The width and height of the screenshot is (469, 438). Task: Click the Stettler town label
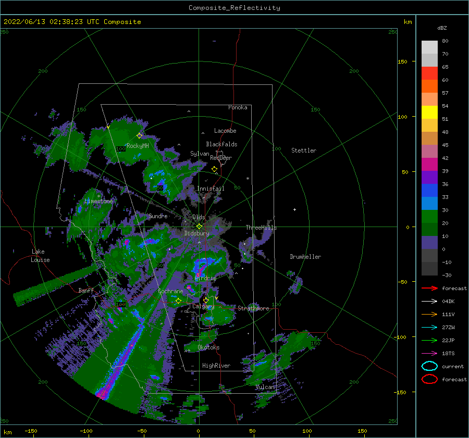click(304, 151)
